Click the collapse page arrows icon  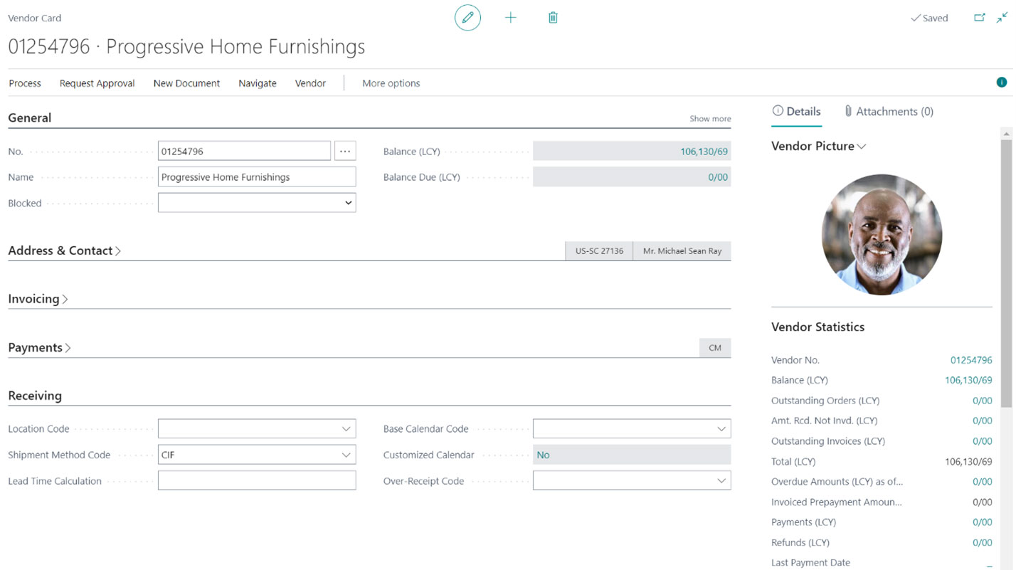[x=1002, y=18]
